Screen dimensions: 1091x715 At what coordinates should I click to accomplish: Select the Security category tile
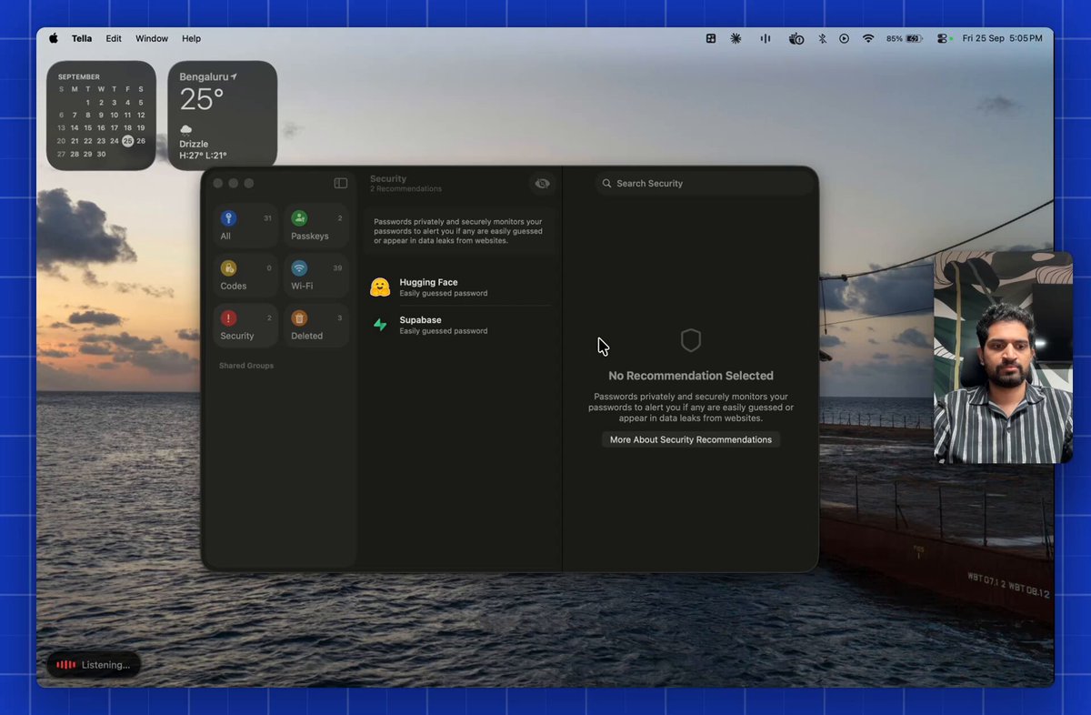click(246, 326)
